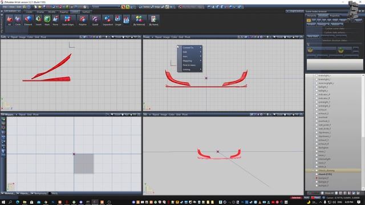Toggle checkbox for chassis [COL]
The height and width of the screenshot is (205, 365).
[317, 174]
